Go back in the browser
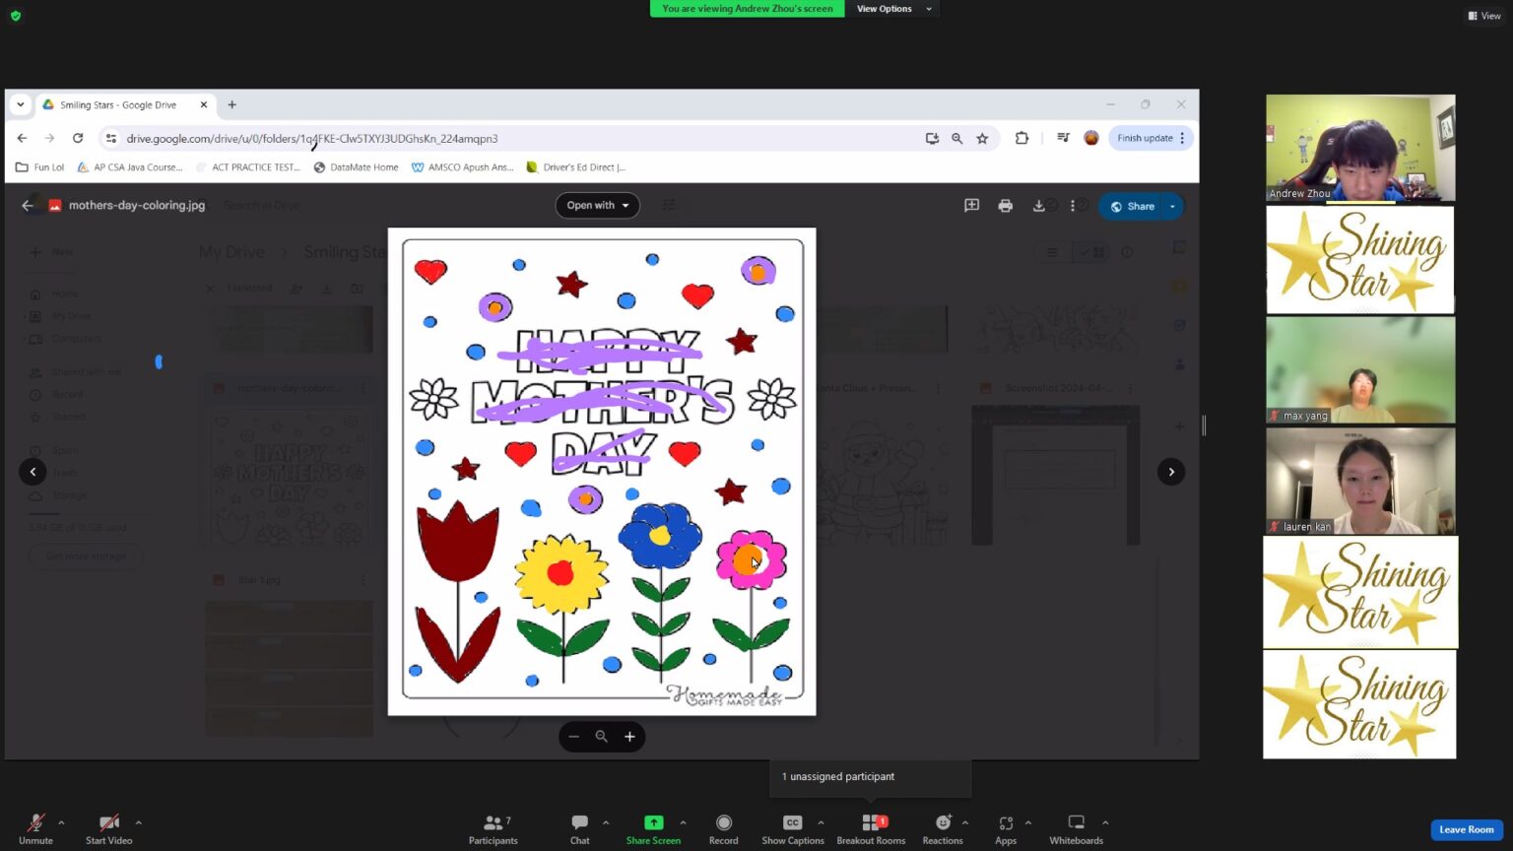The height and width of the screenshot is (851, 1513). click(x=22, y=138)
